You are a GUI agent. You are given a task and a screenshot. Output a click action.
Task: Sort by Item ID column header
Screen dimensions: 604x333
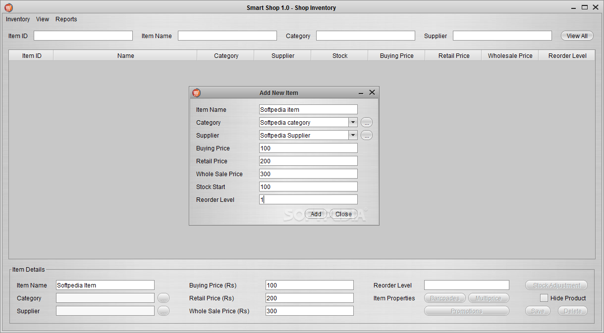point(32,55)
